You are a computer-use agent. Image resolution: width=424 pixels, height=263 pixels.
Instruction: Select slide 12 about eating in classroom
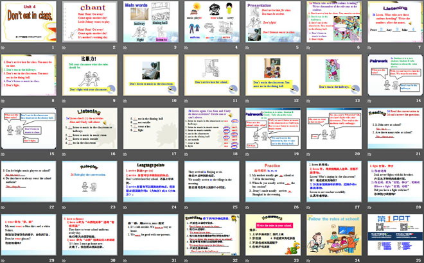(273, 75)
